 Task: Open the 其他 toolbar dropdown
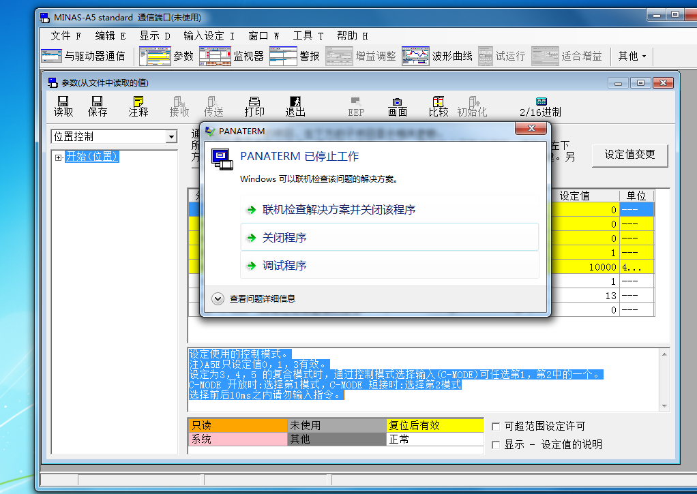click(x=632, y=56)
